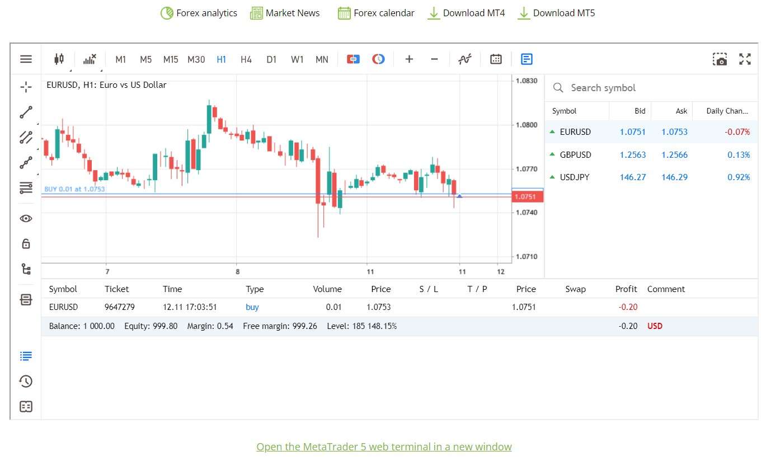Screen dimensions: 766x461
Task: Switch to the MN timeframe
Action: point(322,59)
